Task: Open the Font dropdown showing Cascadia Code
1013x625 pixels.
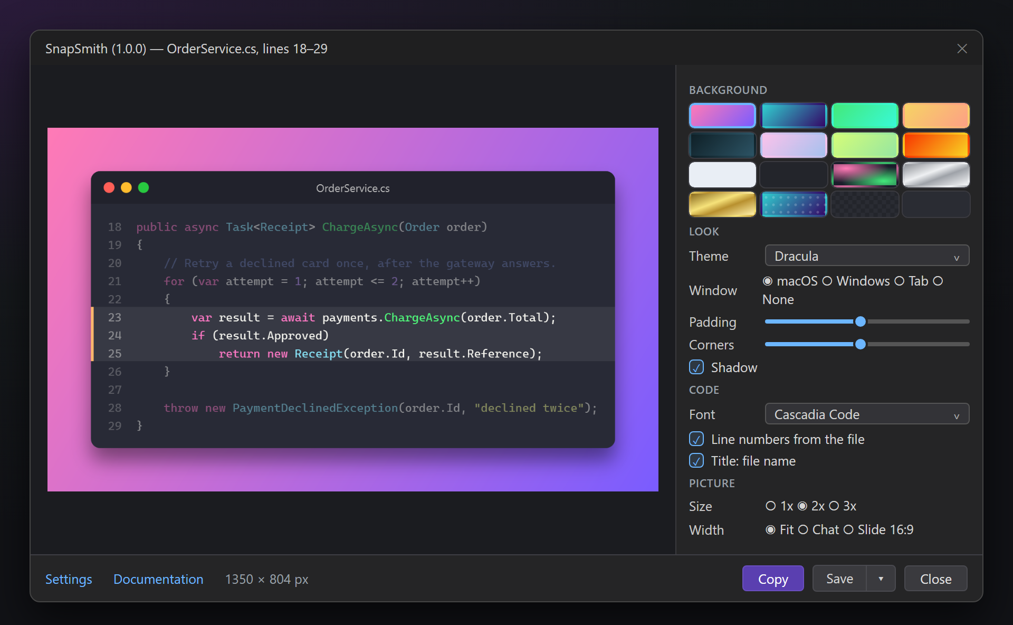Action: (x=867, y=414)
